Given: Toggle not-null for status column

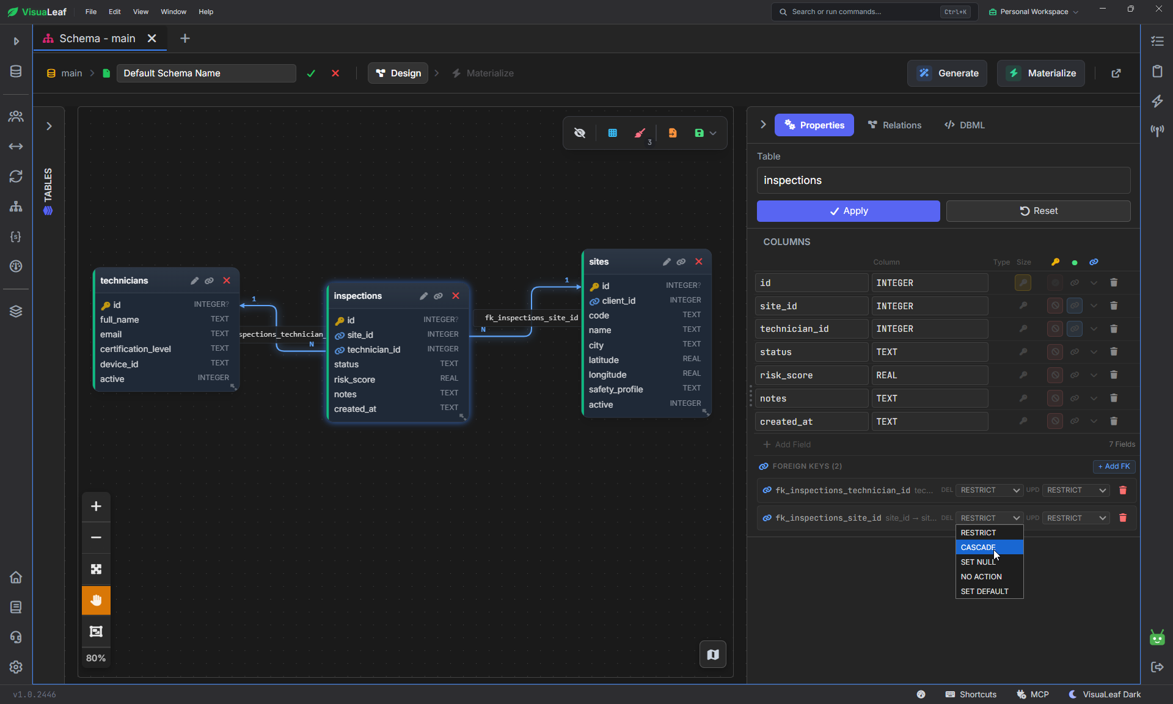Looking at the screenshot, I should [x=1055, y=352].
